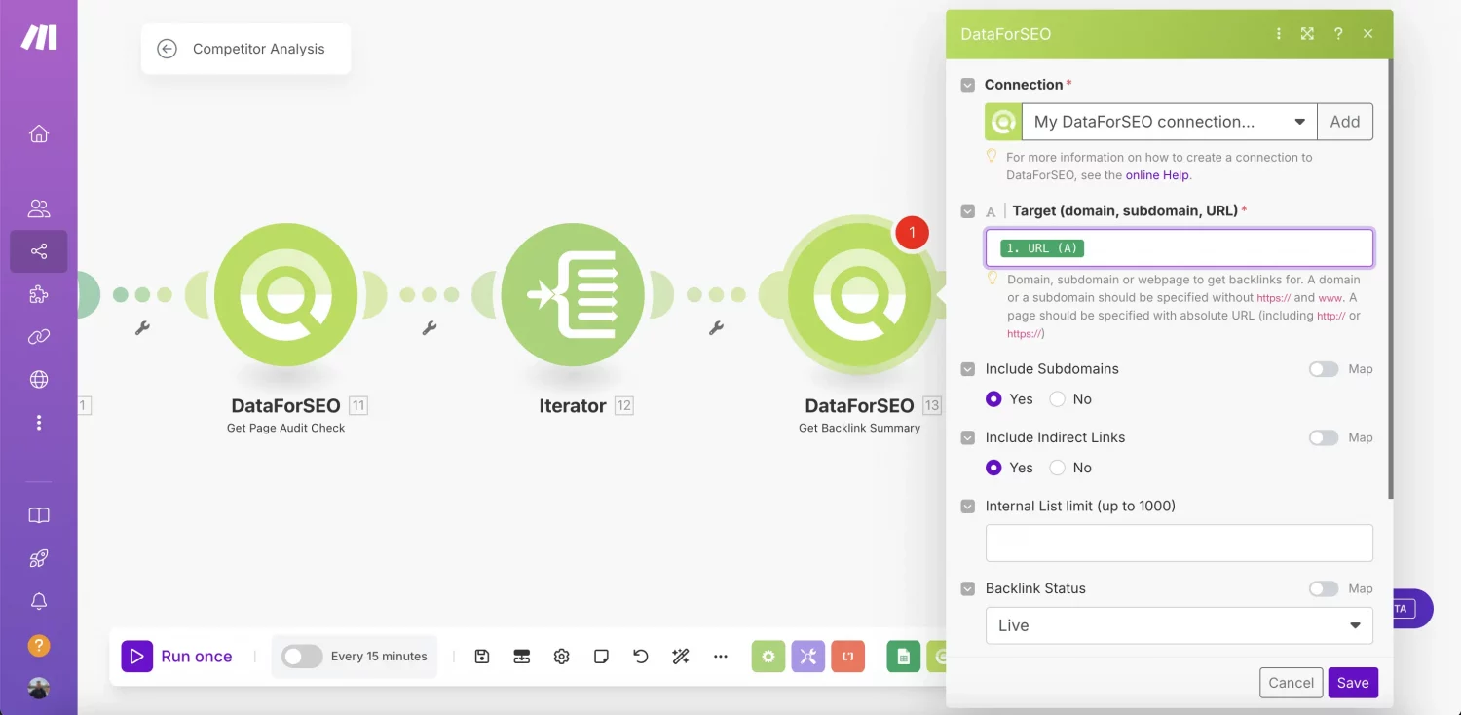The width and height of the screenshot is (1461, 715).
Task: Open scenario settings gear in bottom toolbar
Action: pyautogui.click(x=561, y=657)
